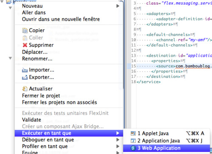Run as 2 Application Java
212x154 pixels.
[x=167, y=140]
